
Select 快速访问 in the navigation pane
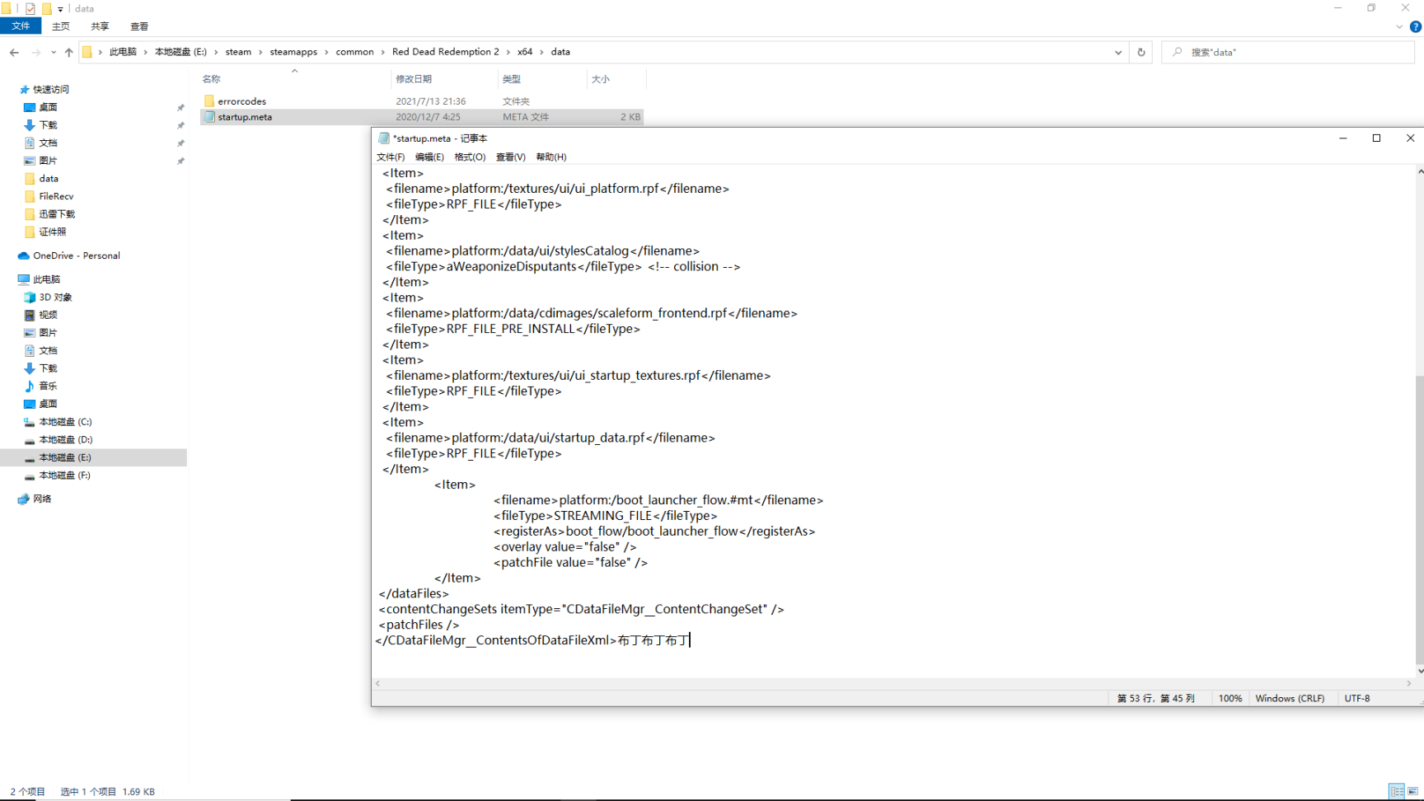coord(50,89)
